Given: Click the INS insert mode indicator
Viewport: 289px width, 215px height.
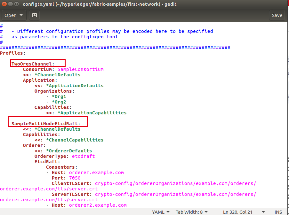Looking at the screenshot, I should [x=278, y=212].
